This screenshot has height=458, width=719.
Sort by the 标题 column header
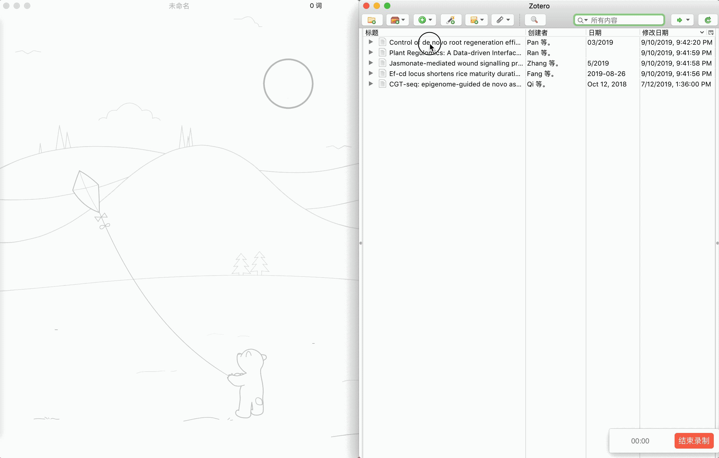pos(372,33)
